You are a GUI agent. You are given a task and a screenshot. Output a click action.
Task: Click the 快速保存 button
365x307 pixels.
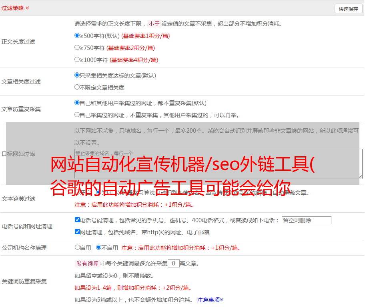click(348, 9)
